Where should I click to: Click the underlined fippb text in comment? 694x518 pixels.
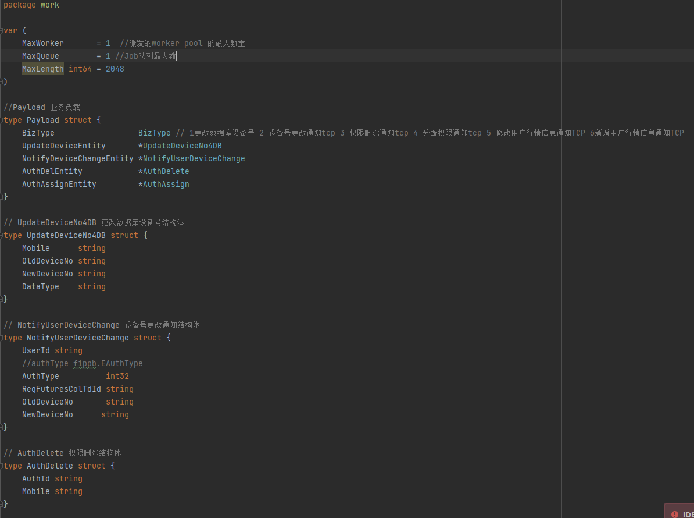(86, 363)
